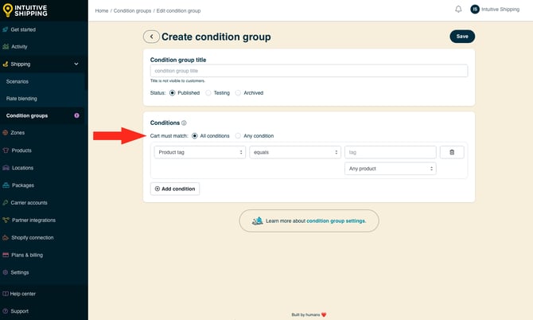The height and width of the screenshot is (320, 533).
Task: Click the Zones globe icon
Action: click(x=5, y=133)
